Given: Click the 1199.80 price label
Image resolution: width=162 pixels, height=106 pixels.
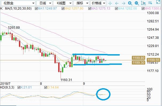Looking at the screenshot, I should pos(139,58).
